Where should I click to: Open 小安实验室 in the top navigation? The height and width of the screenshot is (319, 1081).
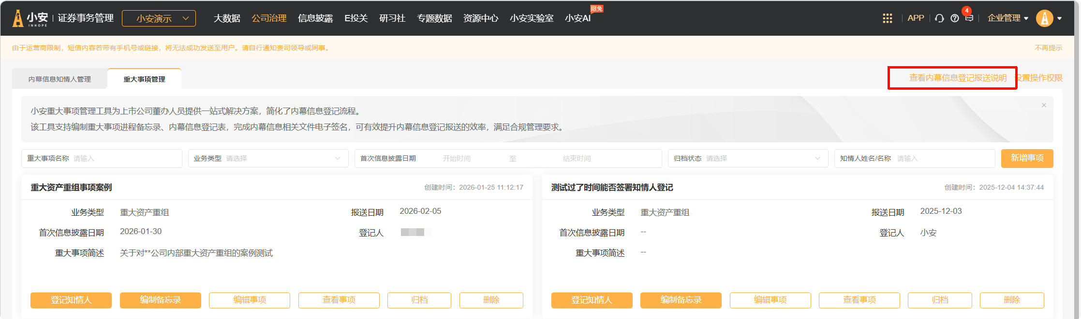(532, 18)
